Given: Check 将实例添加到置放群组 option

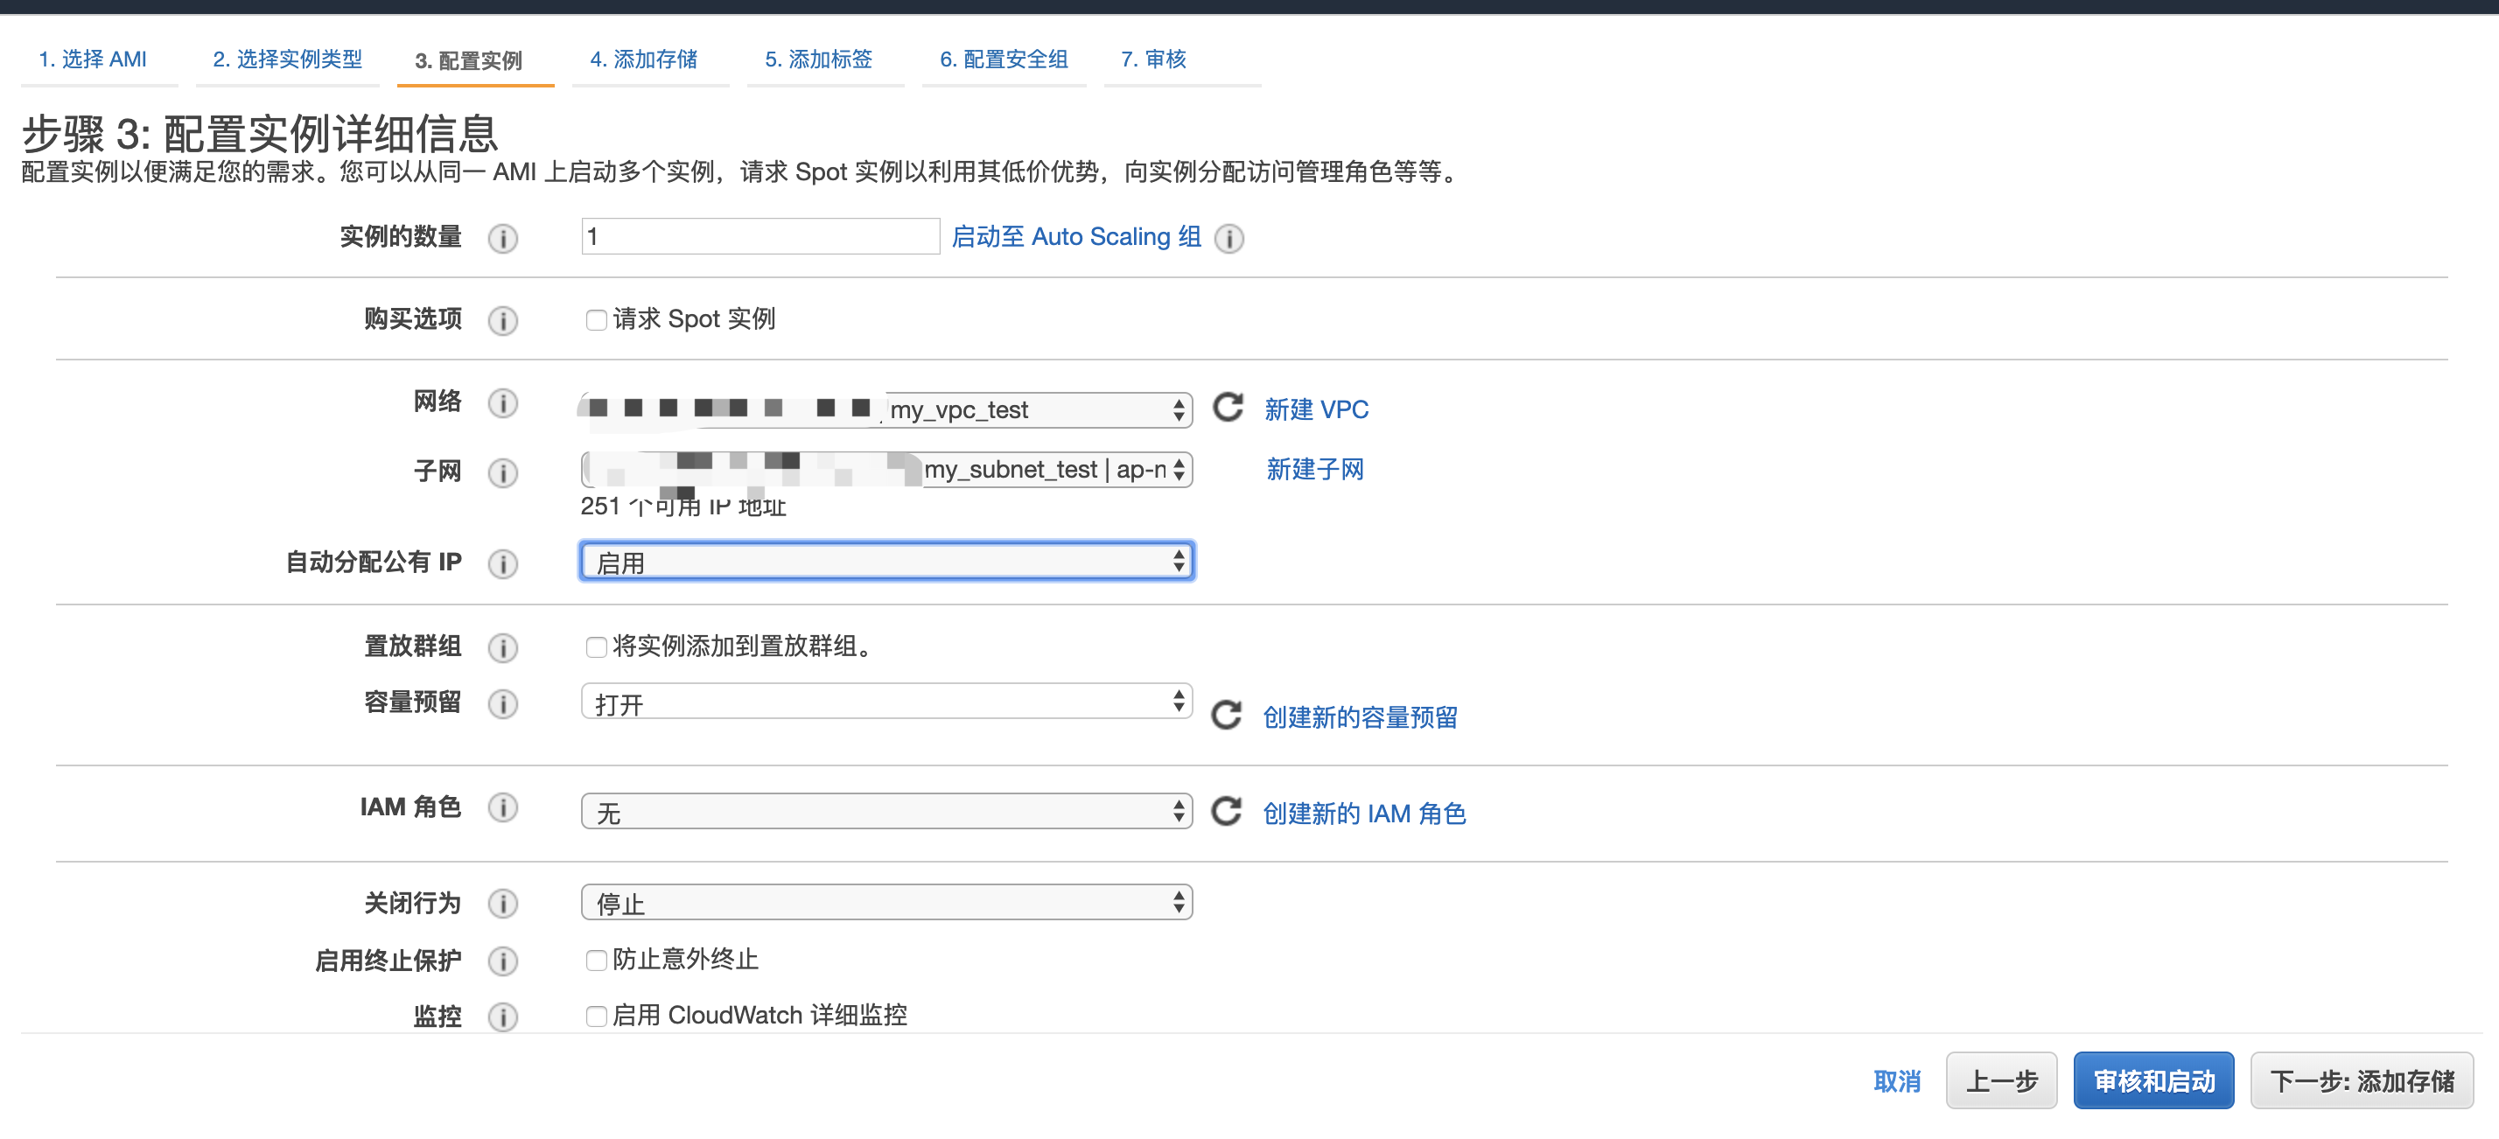Looking at the screenshot, I should pos(596,647).
